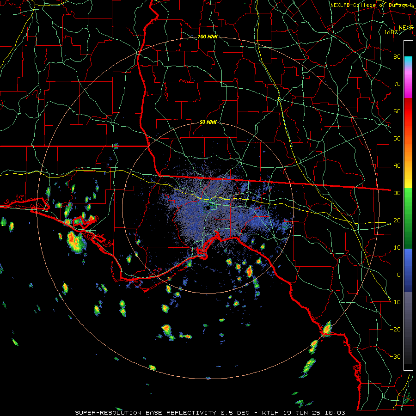This screenshot has height=416, width=416.
Task: Click the 30 value on the dBZ scale
Action: coord(397,193)
